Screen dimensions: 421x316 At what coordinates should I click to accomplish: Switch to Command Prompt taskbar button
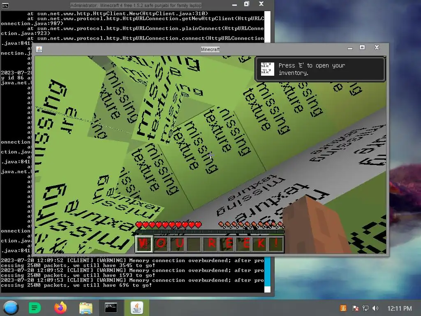point(111,308)
